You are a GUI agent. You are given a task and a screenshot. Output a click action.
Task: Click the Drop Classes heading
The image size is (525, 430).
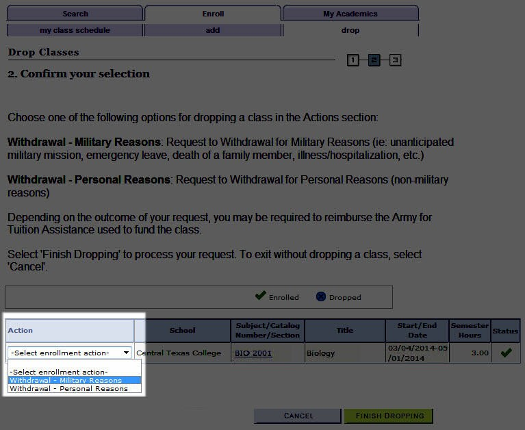click(44, 52)
